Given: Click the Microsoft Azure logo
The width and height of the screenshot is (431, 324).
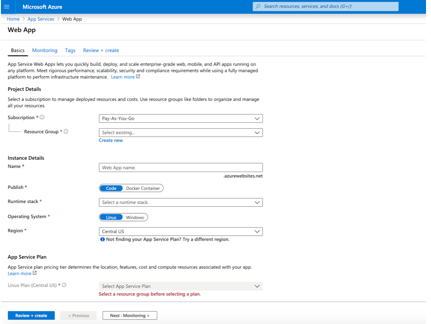Looking at the screenshot, I should click(42, 6).
